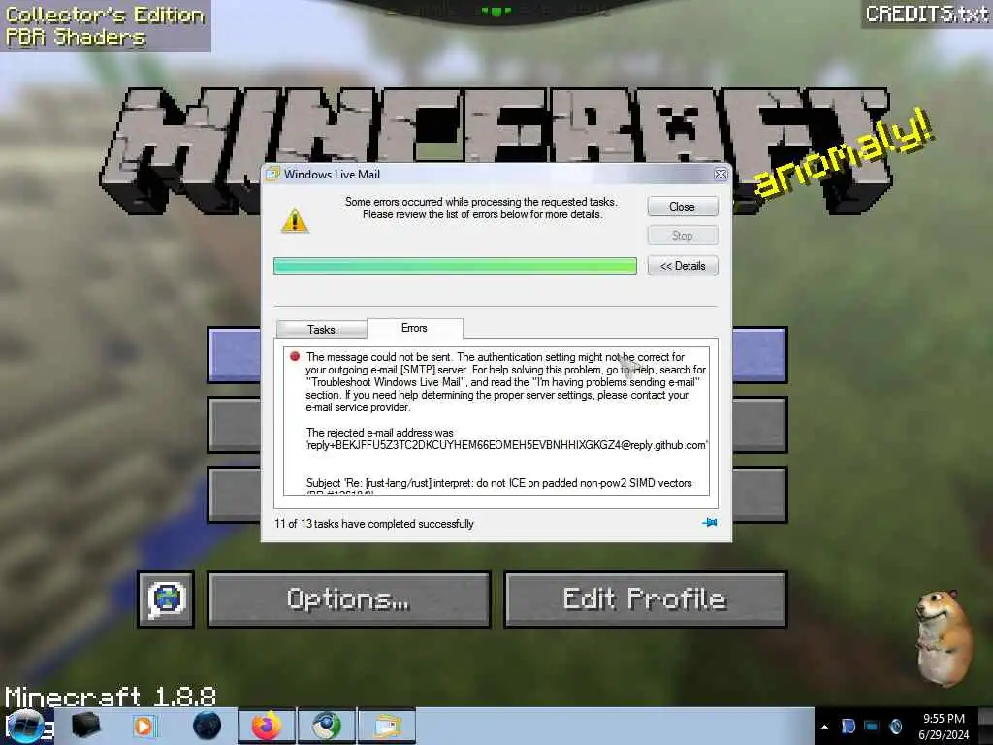Click the globe language button in Minecraft
This screenshot has height=745, width=993.
(166, 599)
